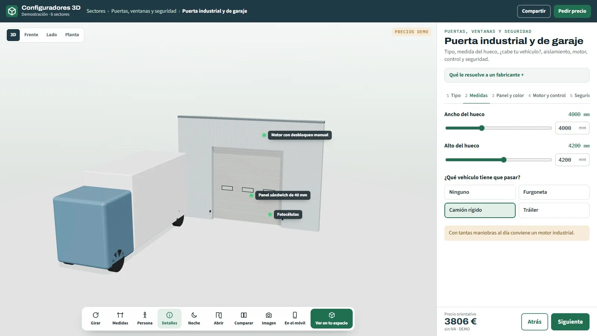
Task: Click the Motor con desbloqueo manual hotspot
Action: [x=264, y=135]
